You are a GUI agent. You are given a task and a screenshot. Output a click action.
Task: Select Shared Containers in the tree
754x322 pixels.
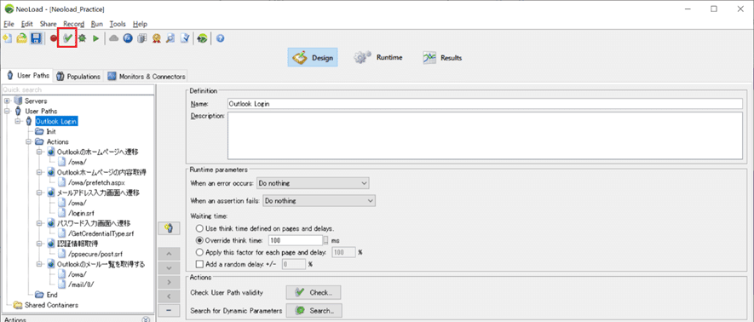click(51, 305)
